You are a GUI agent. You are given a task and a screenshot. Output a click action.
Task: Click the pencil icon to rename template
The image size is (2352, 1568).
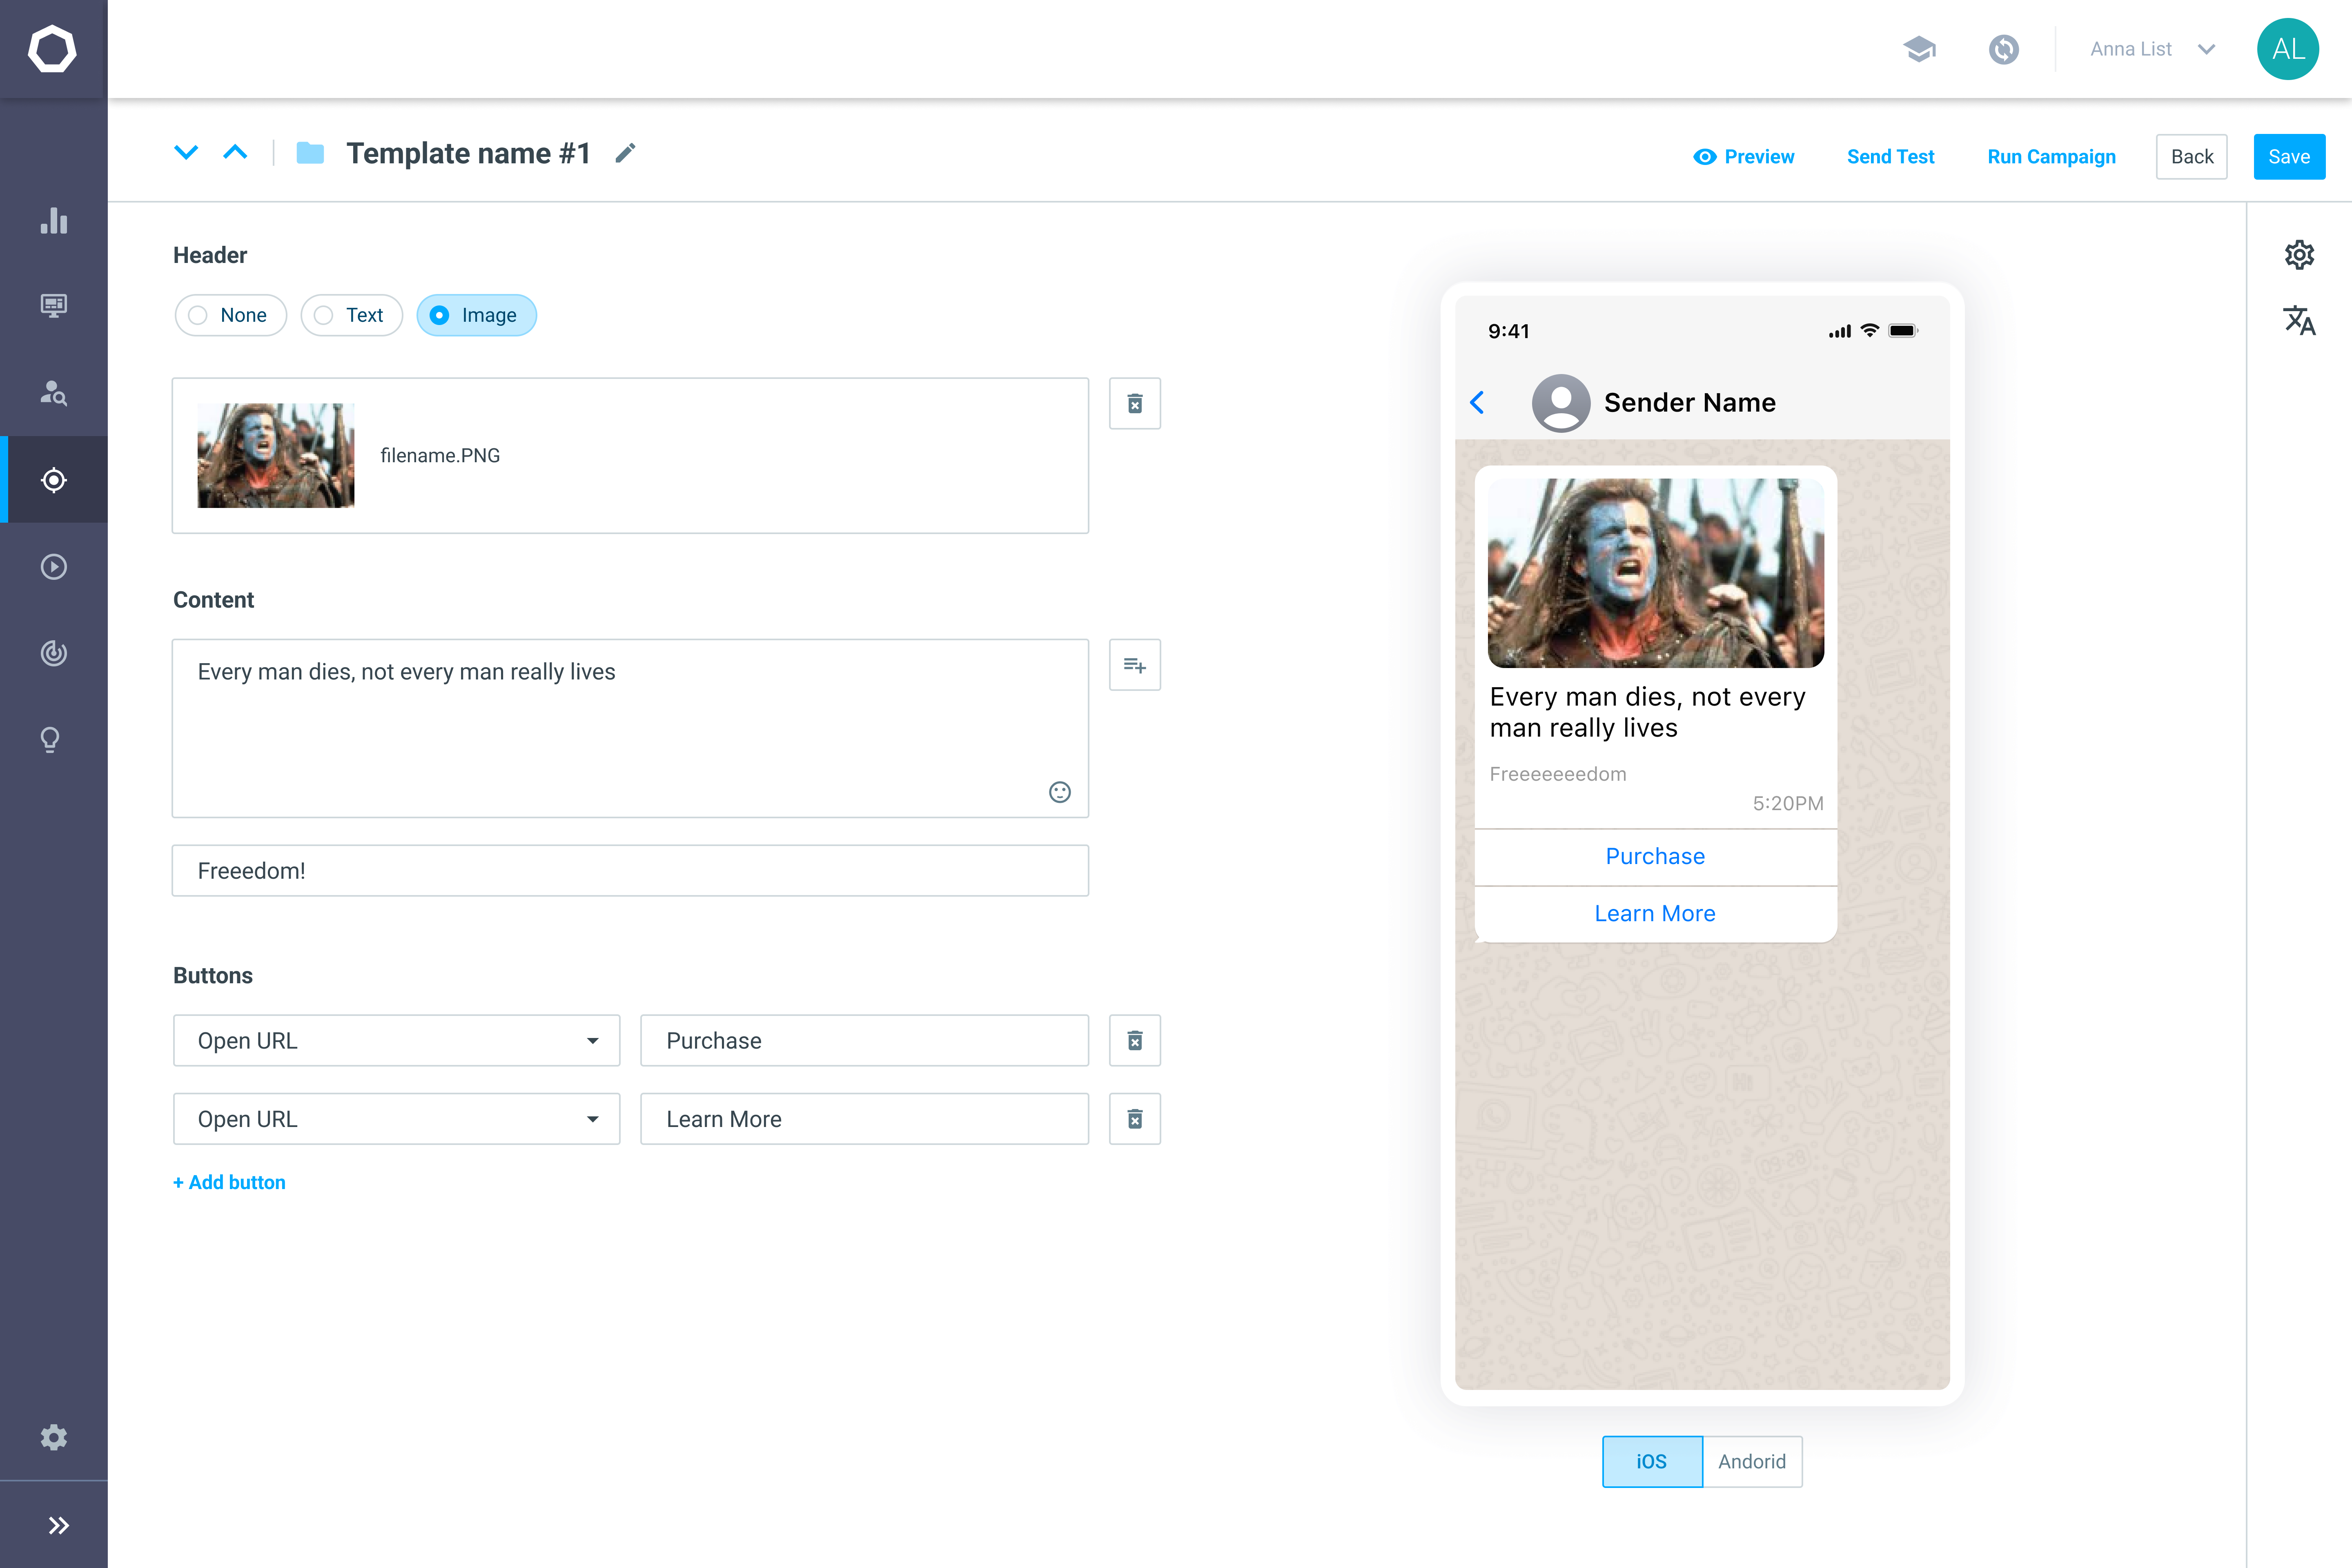pyautogui.click(x=625, y=153)
